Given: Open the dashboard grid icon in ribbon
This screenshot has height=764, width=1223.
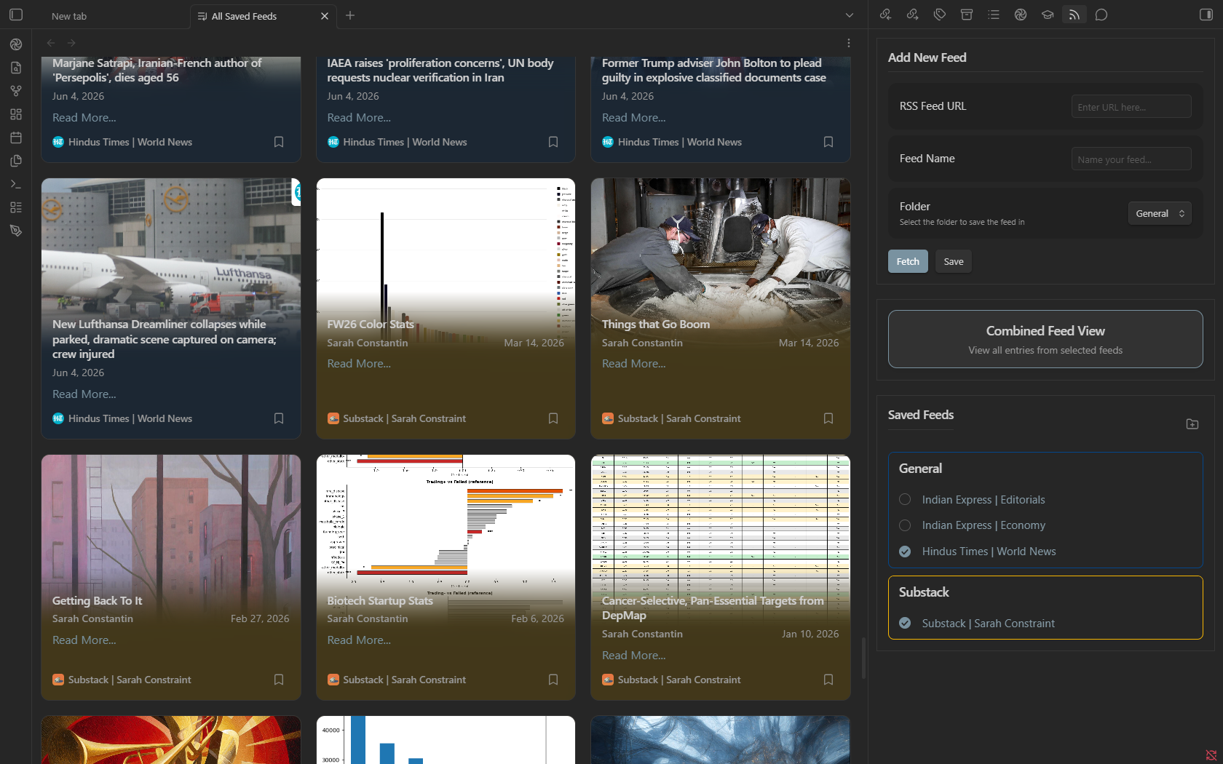Looking at the screenshot, I should click(16, 114).
